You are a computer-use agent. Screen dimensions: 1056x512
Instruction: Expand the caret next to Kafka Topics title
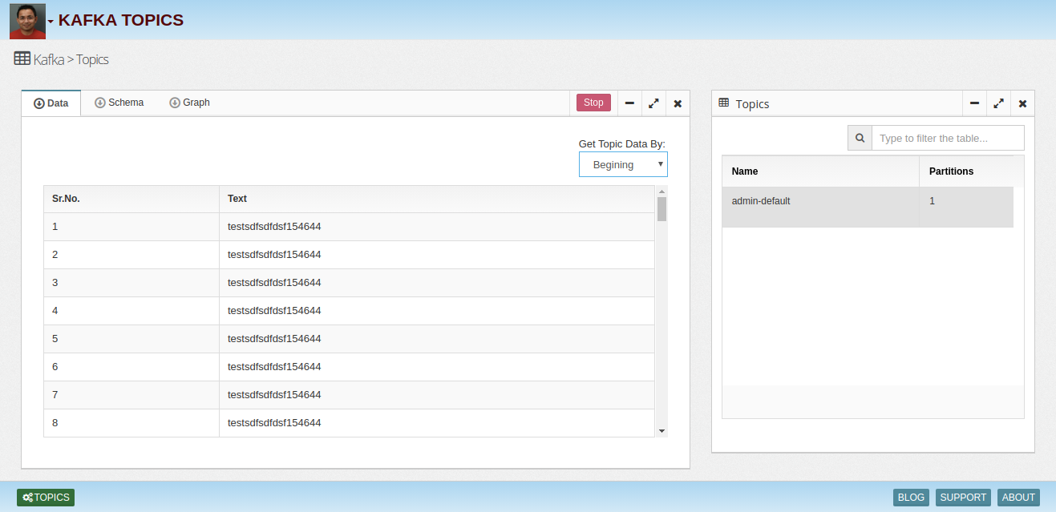pyautogui.click(x=51, y=22)
